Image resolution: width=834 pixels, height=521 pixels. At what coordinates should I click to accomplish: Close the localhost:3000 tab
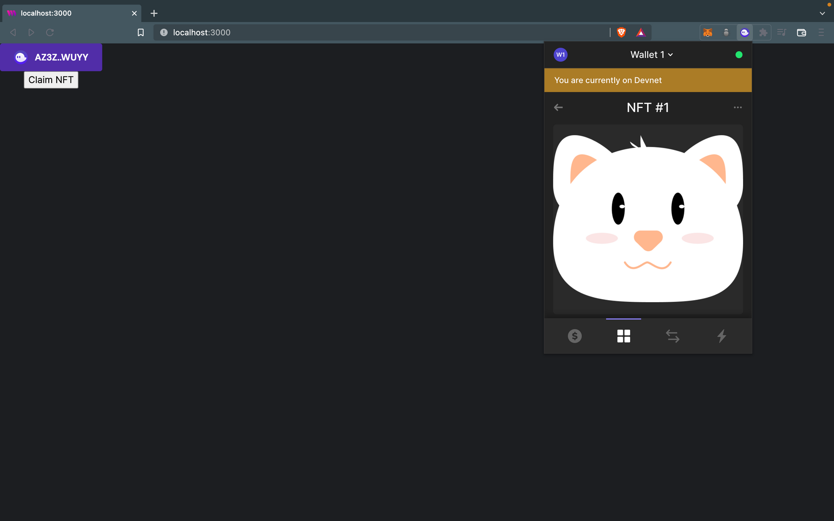[x=134, y=13]
